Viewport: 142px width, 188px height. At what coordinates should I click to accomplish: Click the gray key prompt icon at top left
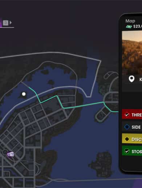point(5,23)
